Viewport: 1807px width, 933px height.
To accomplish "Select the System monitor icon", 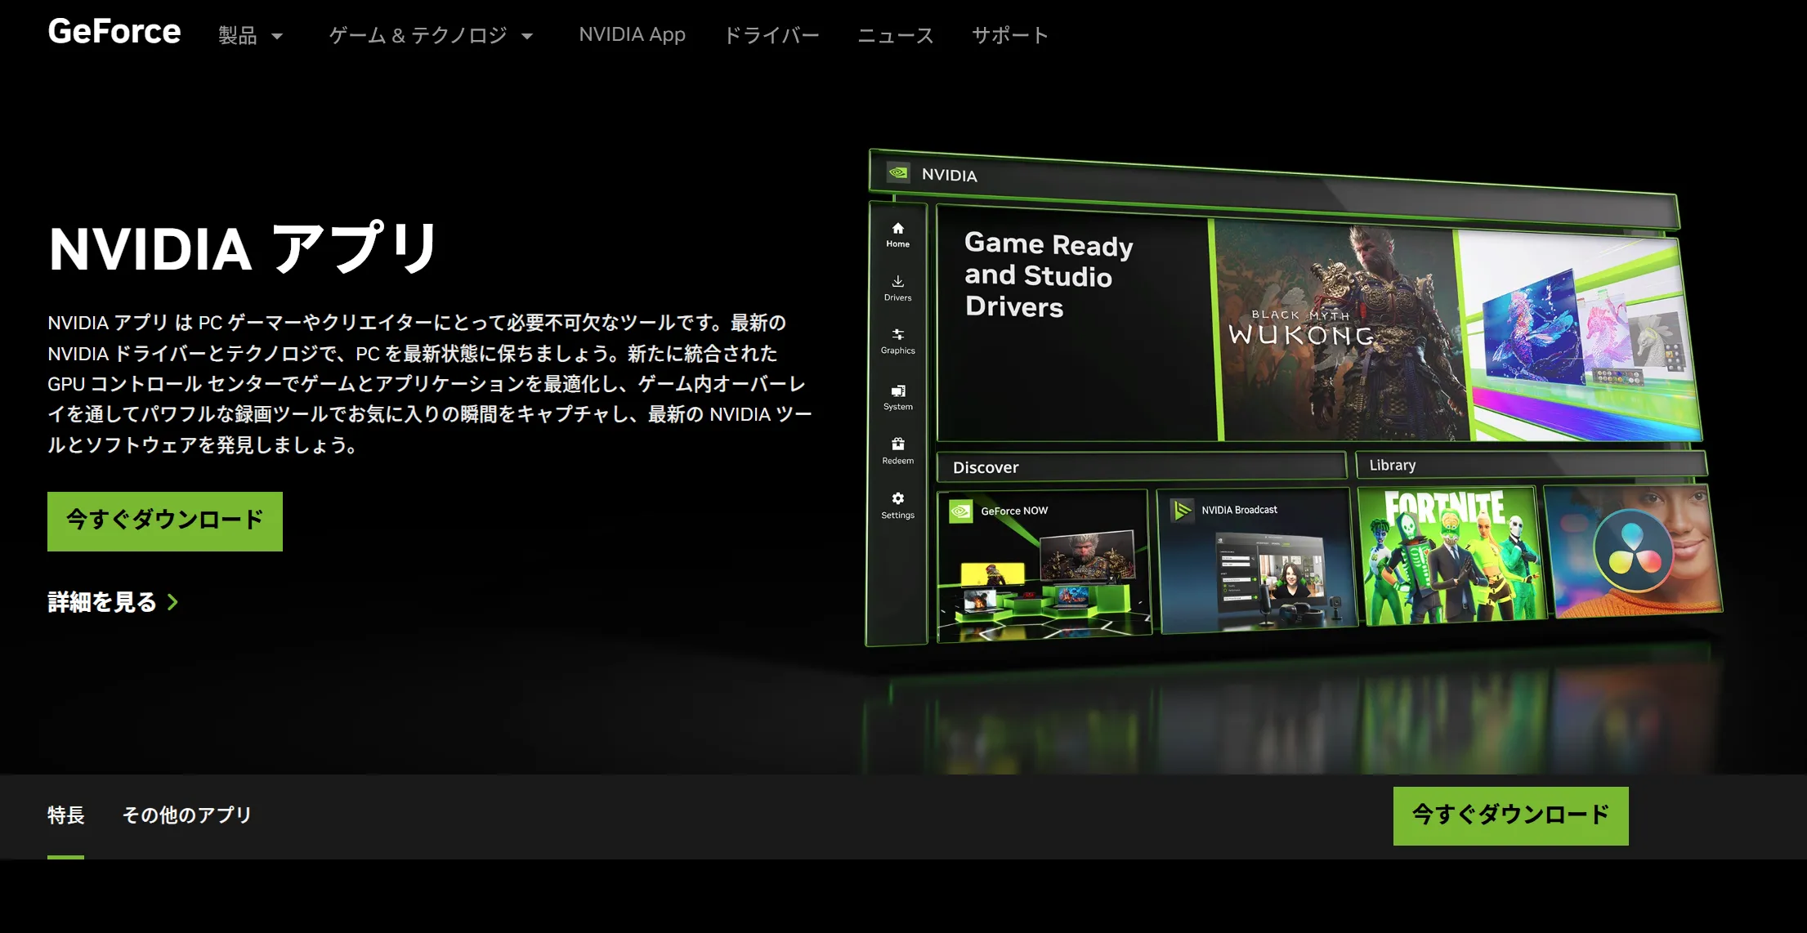I will pyautogui.click(x=897, y=391).
